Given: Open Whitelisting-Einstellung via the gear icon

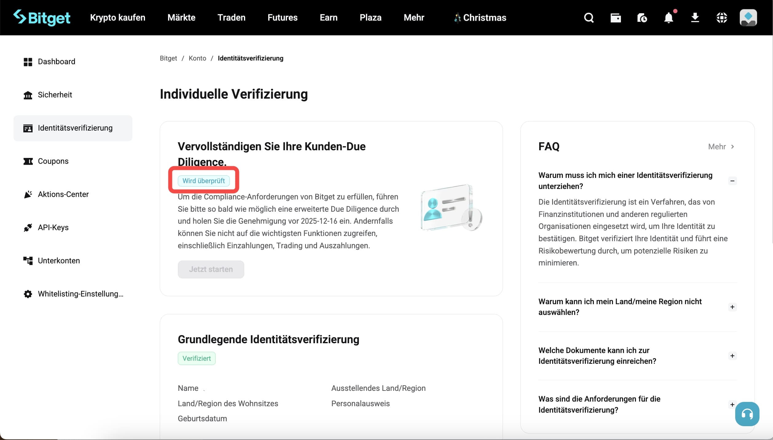Looking at the screenshot, I should (x=28, y=294).
